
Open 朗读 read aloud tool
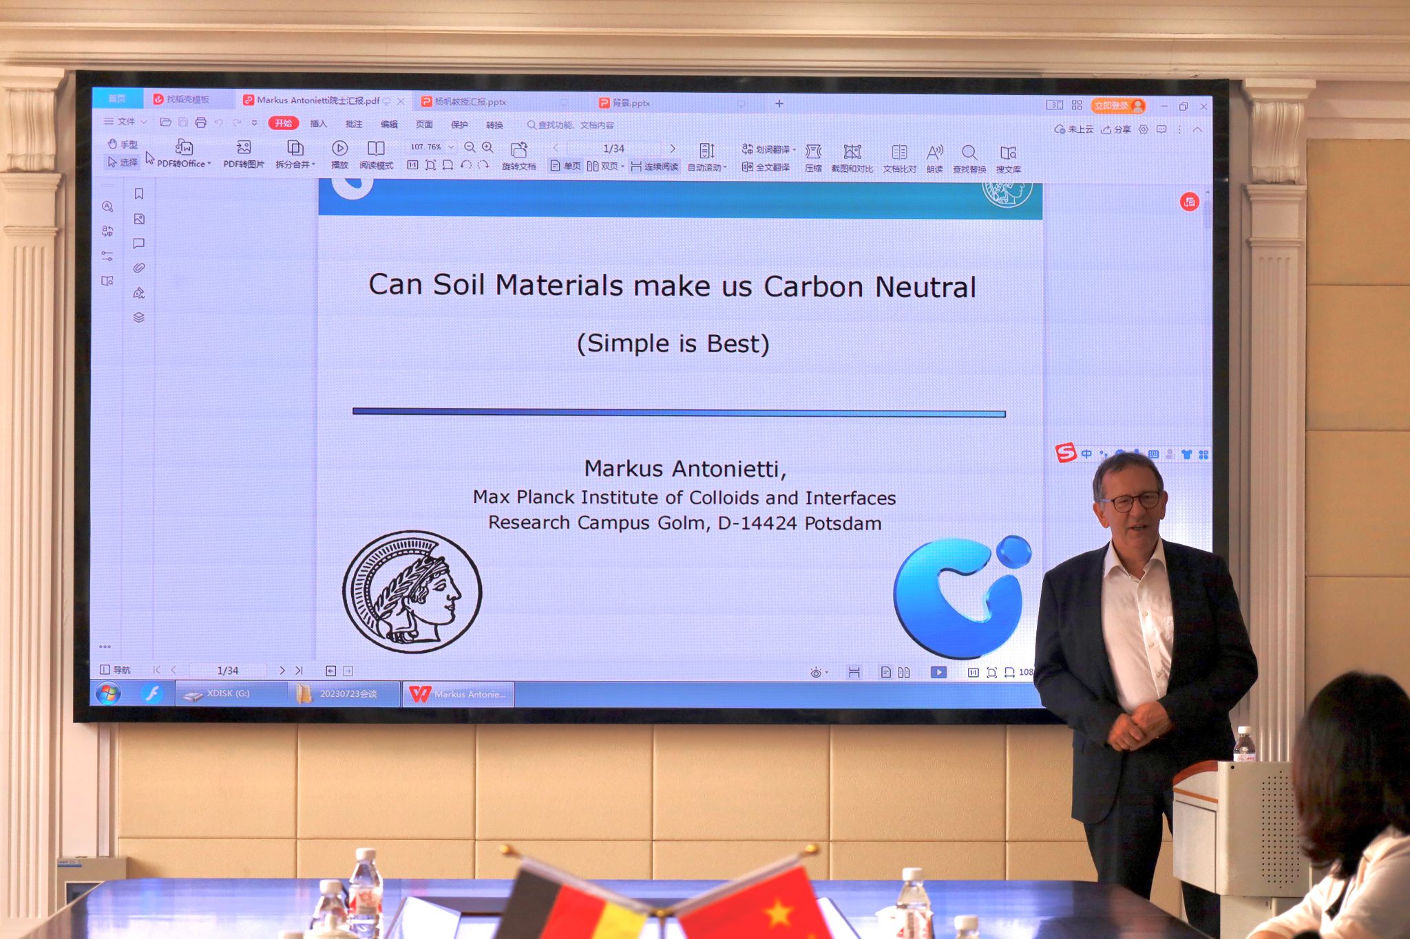[x=934, y=153]
